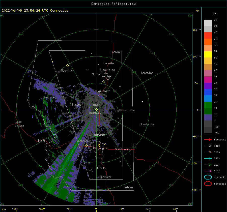
Task: Click the 80 dBZ light gray swatch
Action: pyautogui.click(x=208, y=23)
